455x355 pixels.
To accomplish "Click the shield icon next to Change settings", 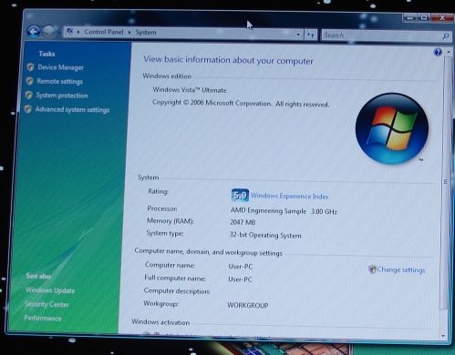I will 372,269.
